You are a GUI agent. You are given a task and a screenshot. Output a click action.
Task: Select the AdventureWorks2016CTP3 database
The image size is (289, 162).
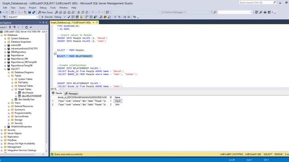pos(24,49)
